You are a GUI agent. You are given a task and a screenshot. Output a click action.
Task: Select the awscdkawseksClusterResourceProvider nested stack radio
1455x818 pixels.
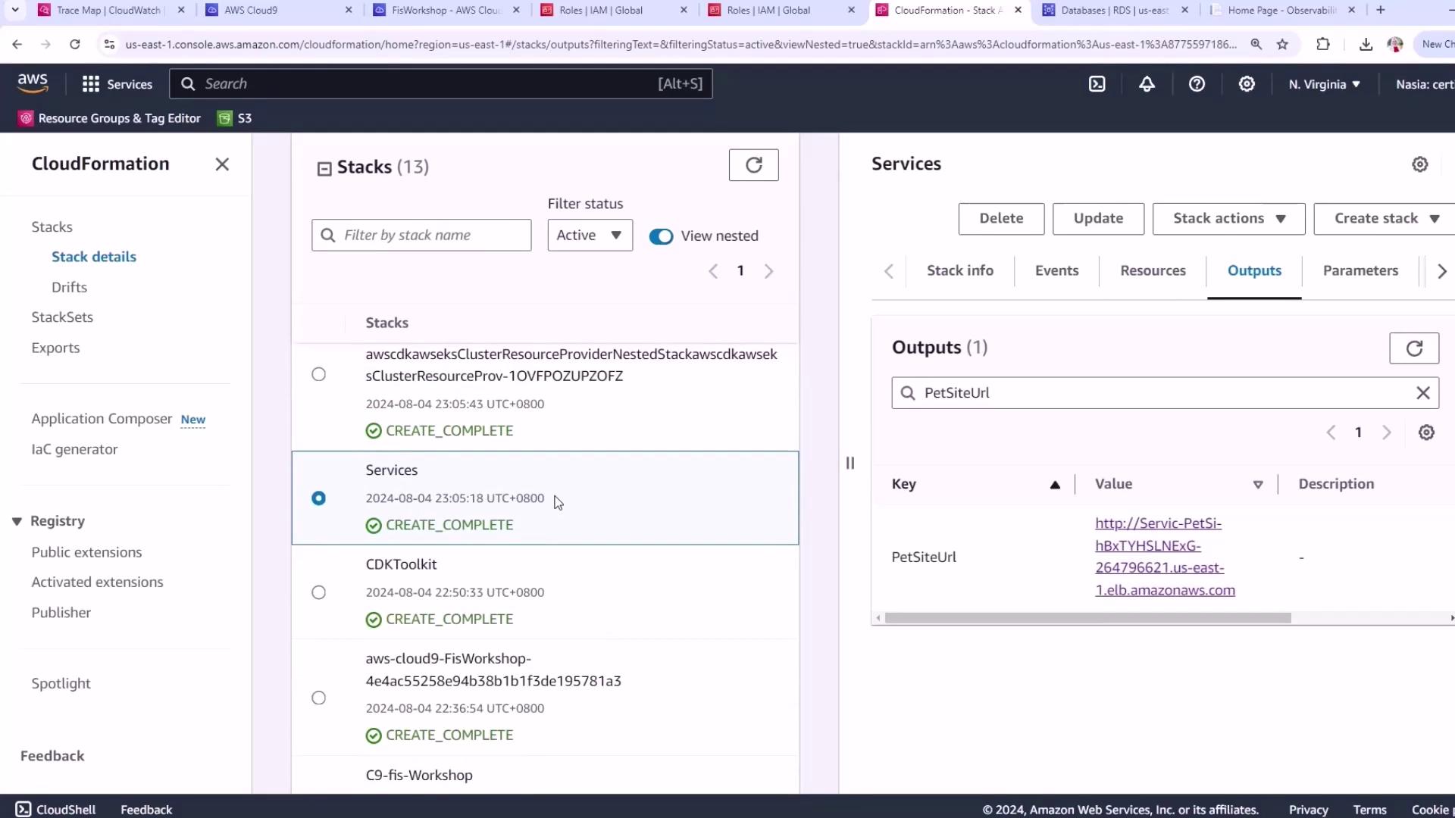point(319,374)
